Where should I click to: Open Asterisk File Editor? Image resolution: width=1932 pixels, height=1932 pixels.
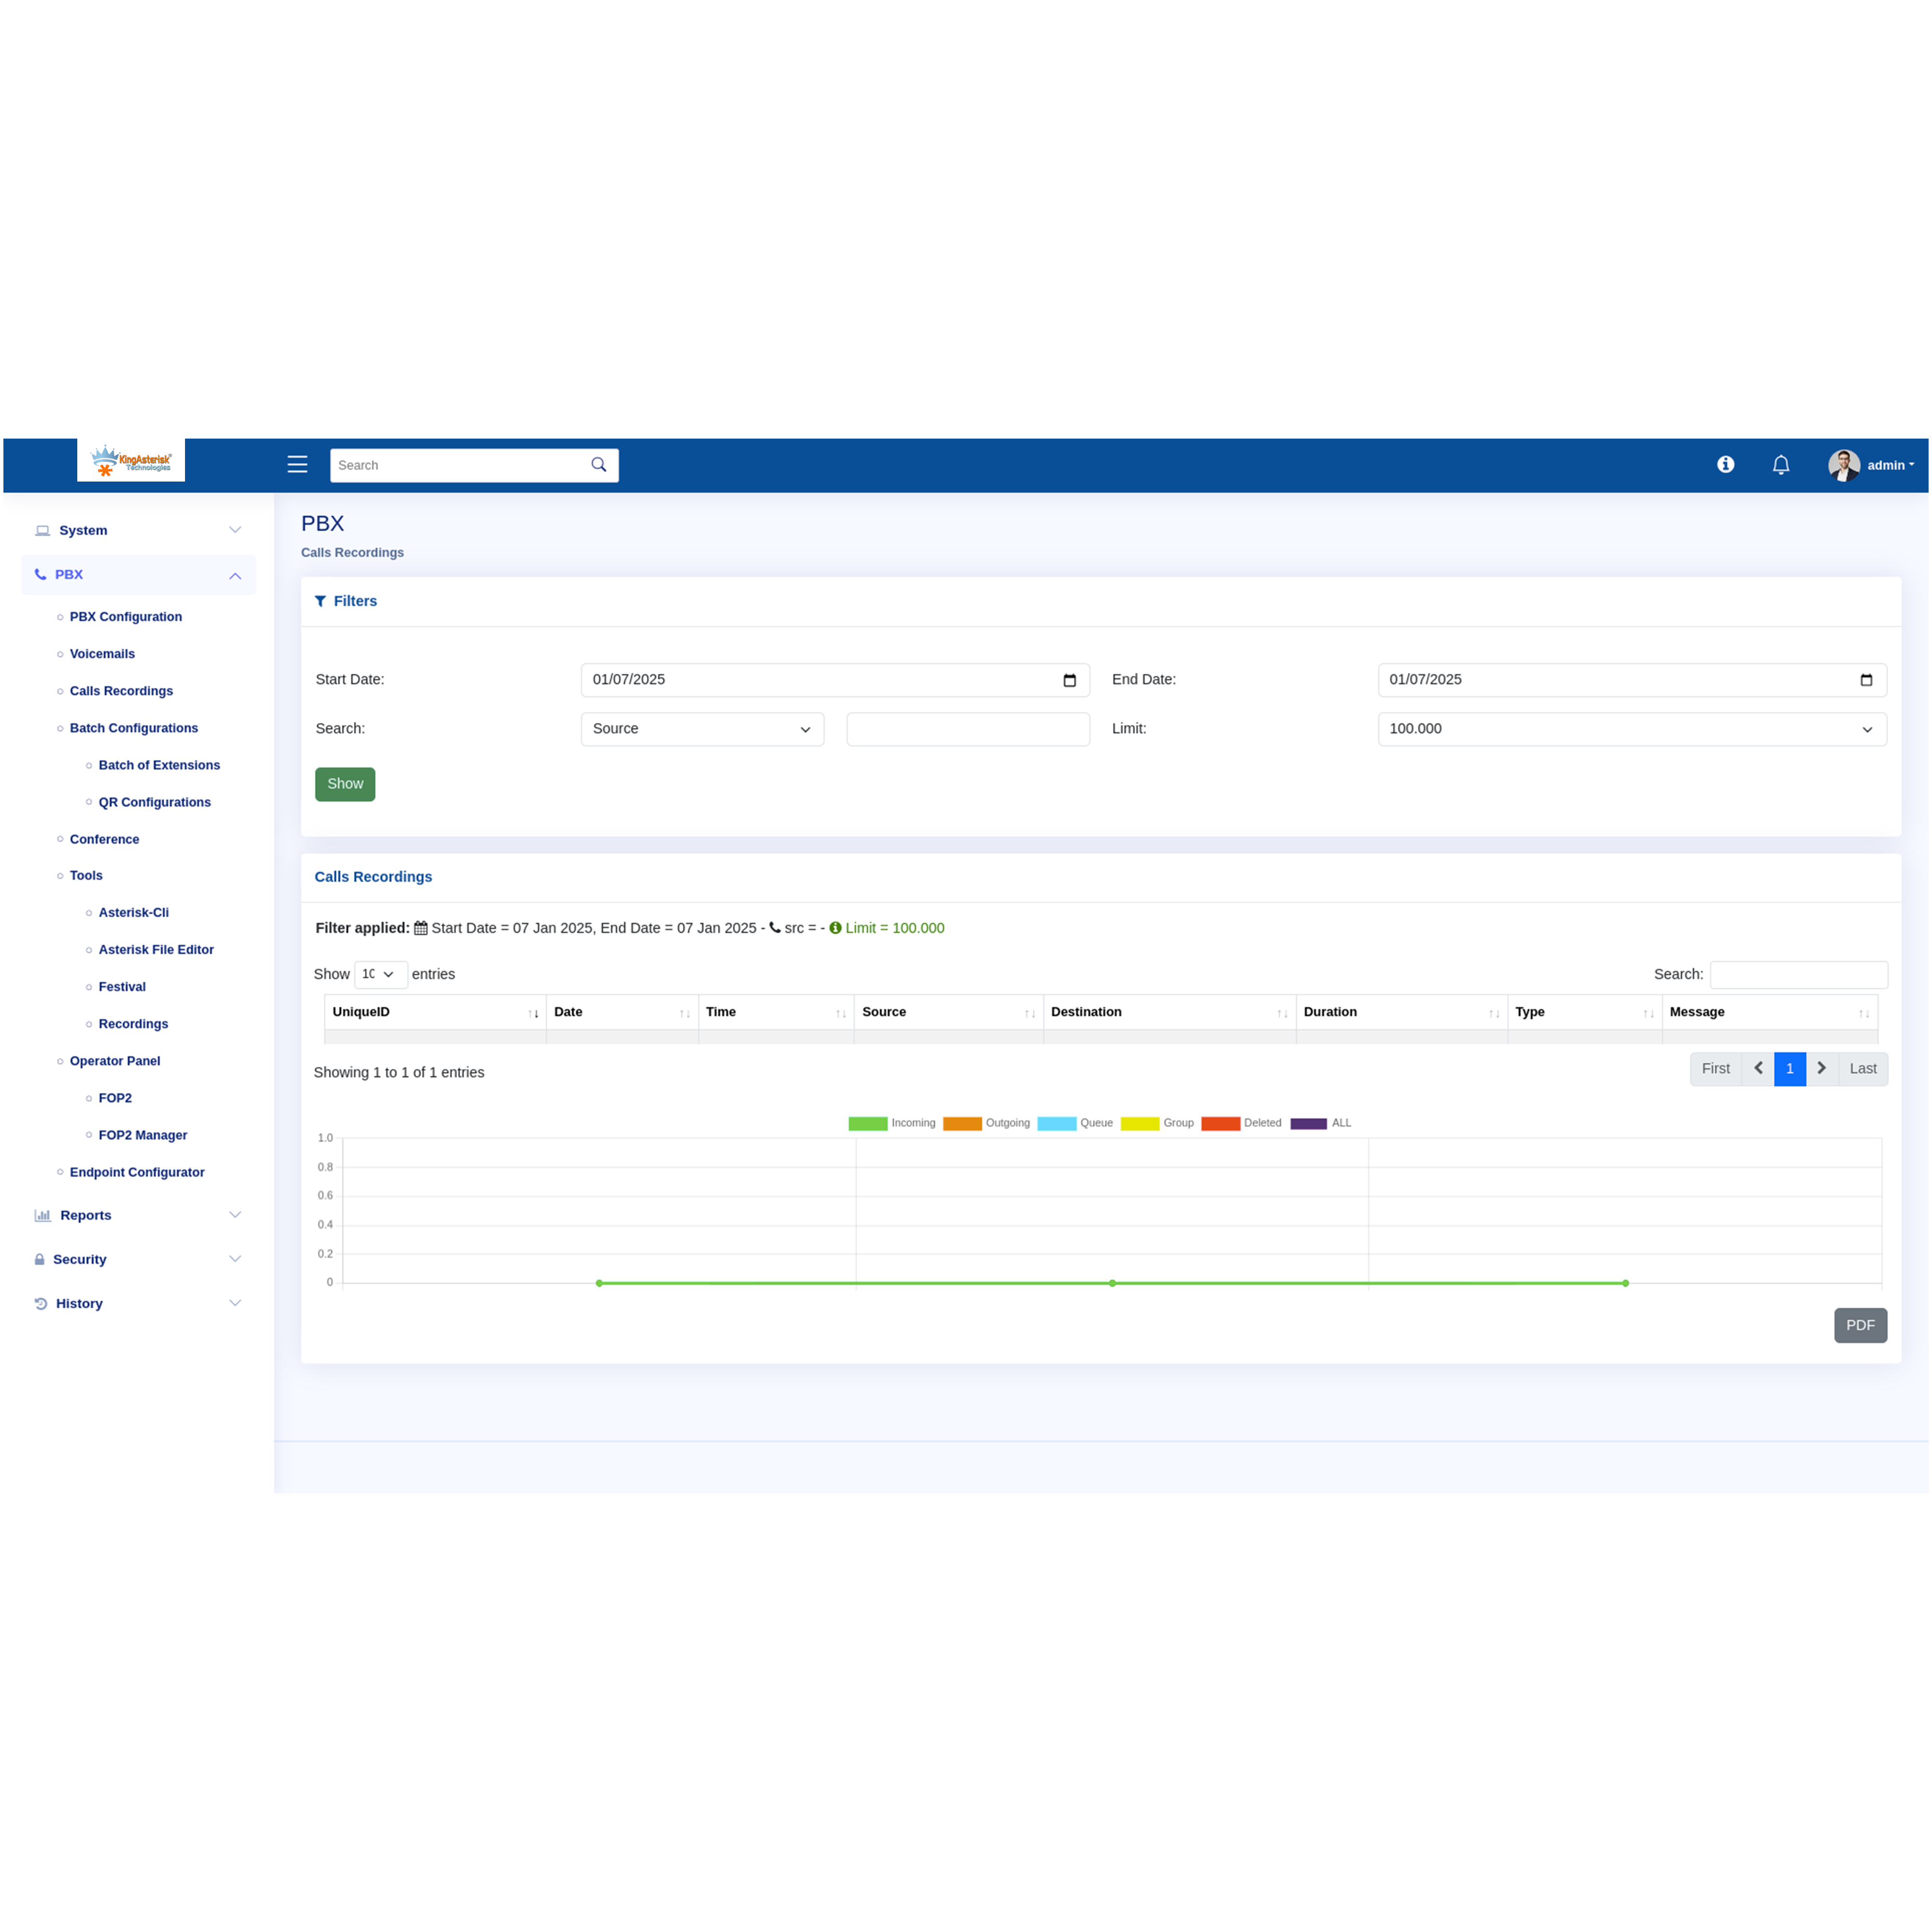(156, 949)
